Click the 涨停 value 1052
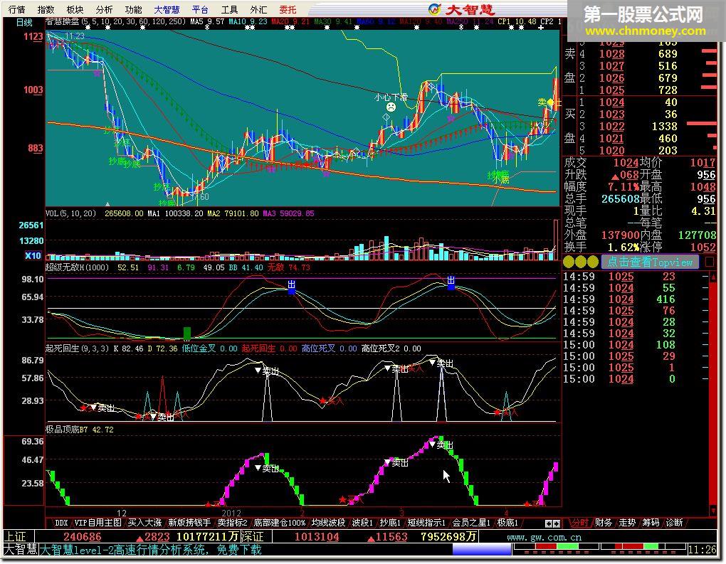Viewport: 726px width, 564px height. point(703,247)
